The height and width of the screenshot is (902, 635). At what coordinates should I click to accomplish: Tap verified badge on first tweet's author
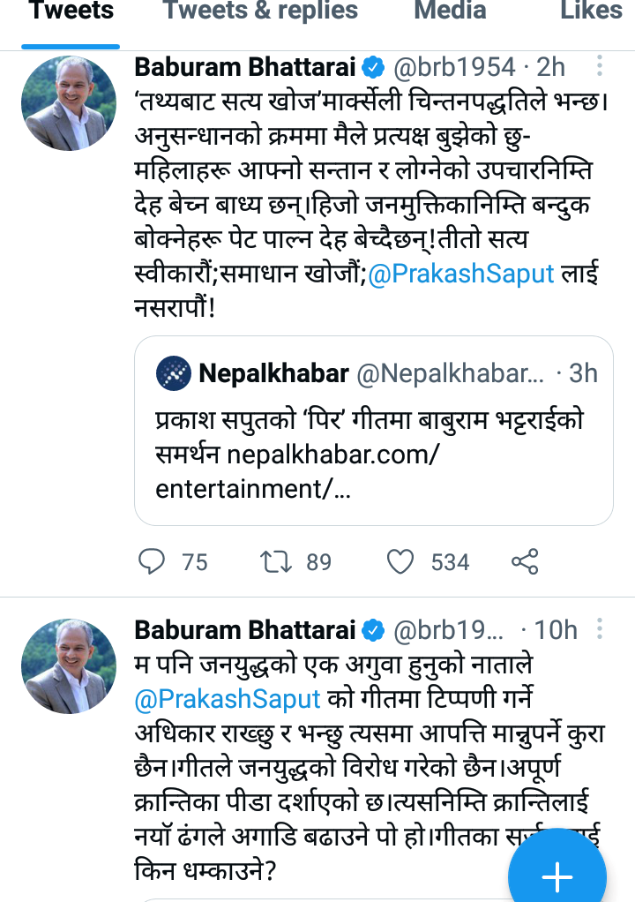[375, 66]
